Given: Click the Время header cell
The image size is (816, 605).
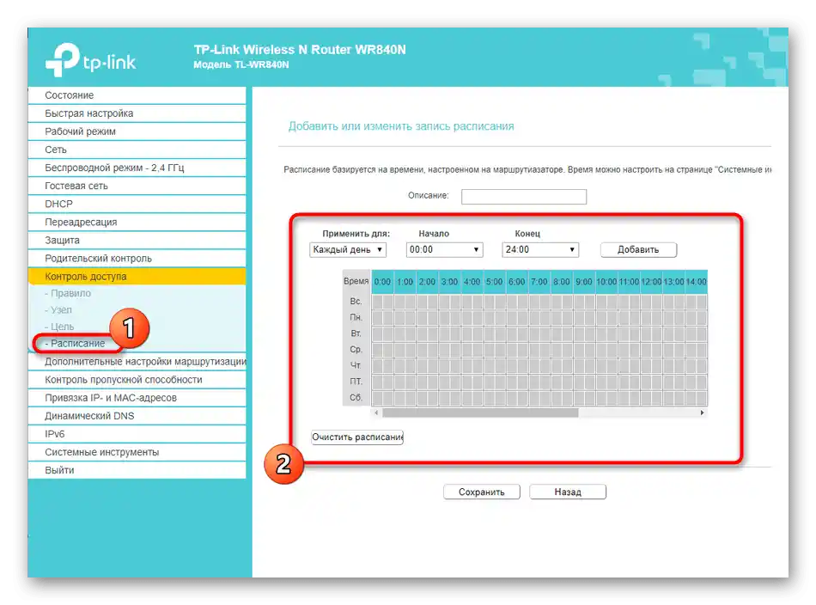Looking at the screenshot, I should (356, 282).
